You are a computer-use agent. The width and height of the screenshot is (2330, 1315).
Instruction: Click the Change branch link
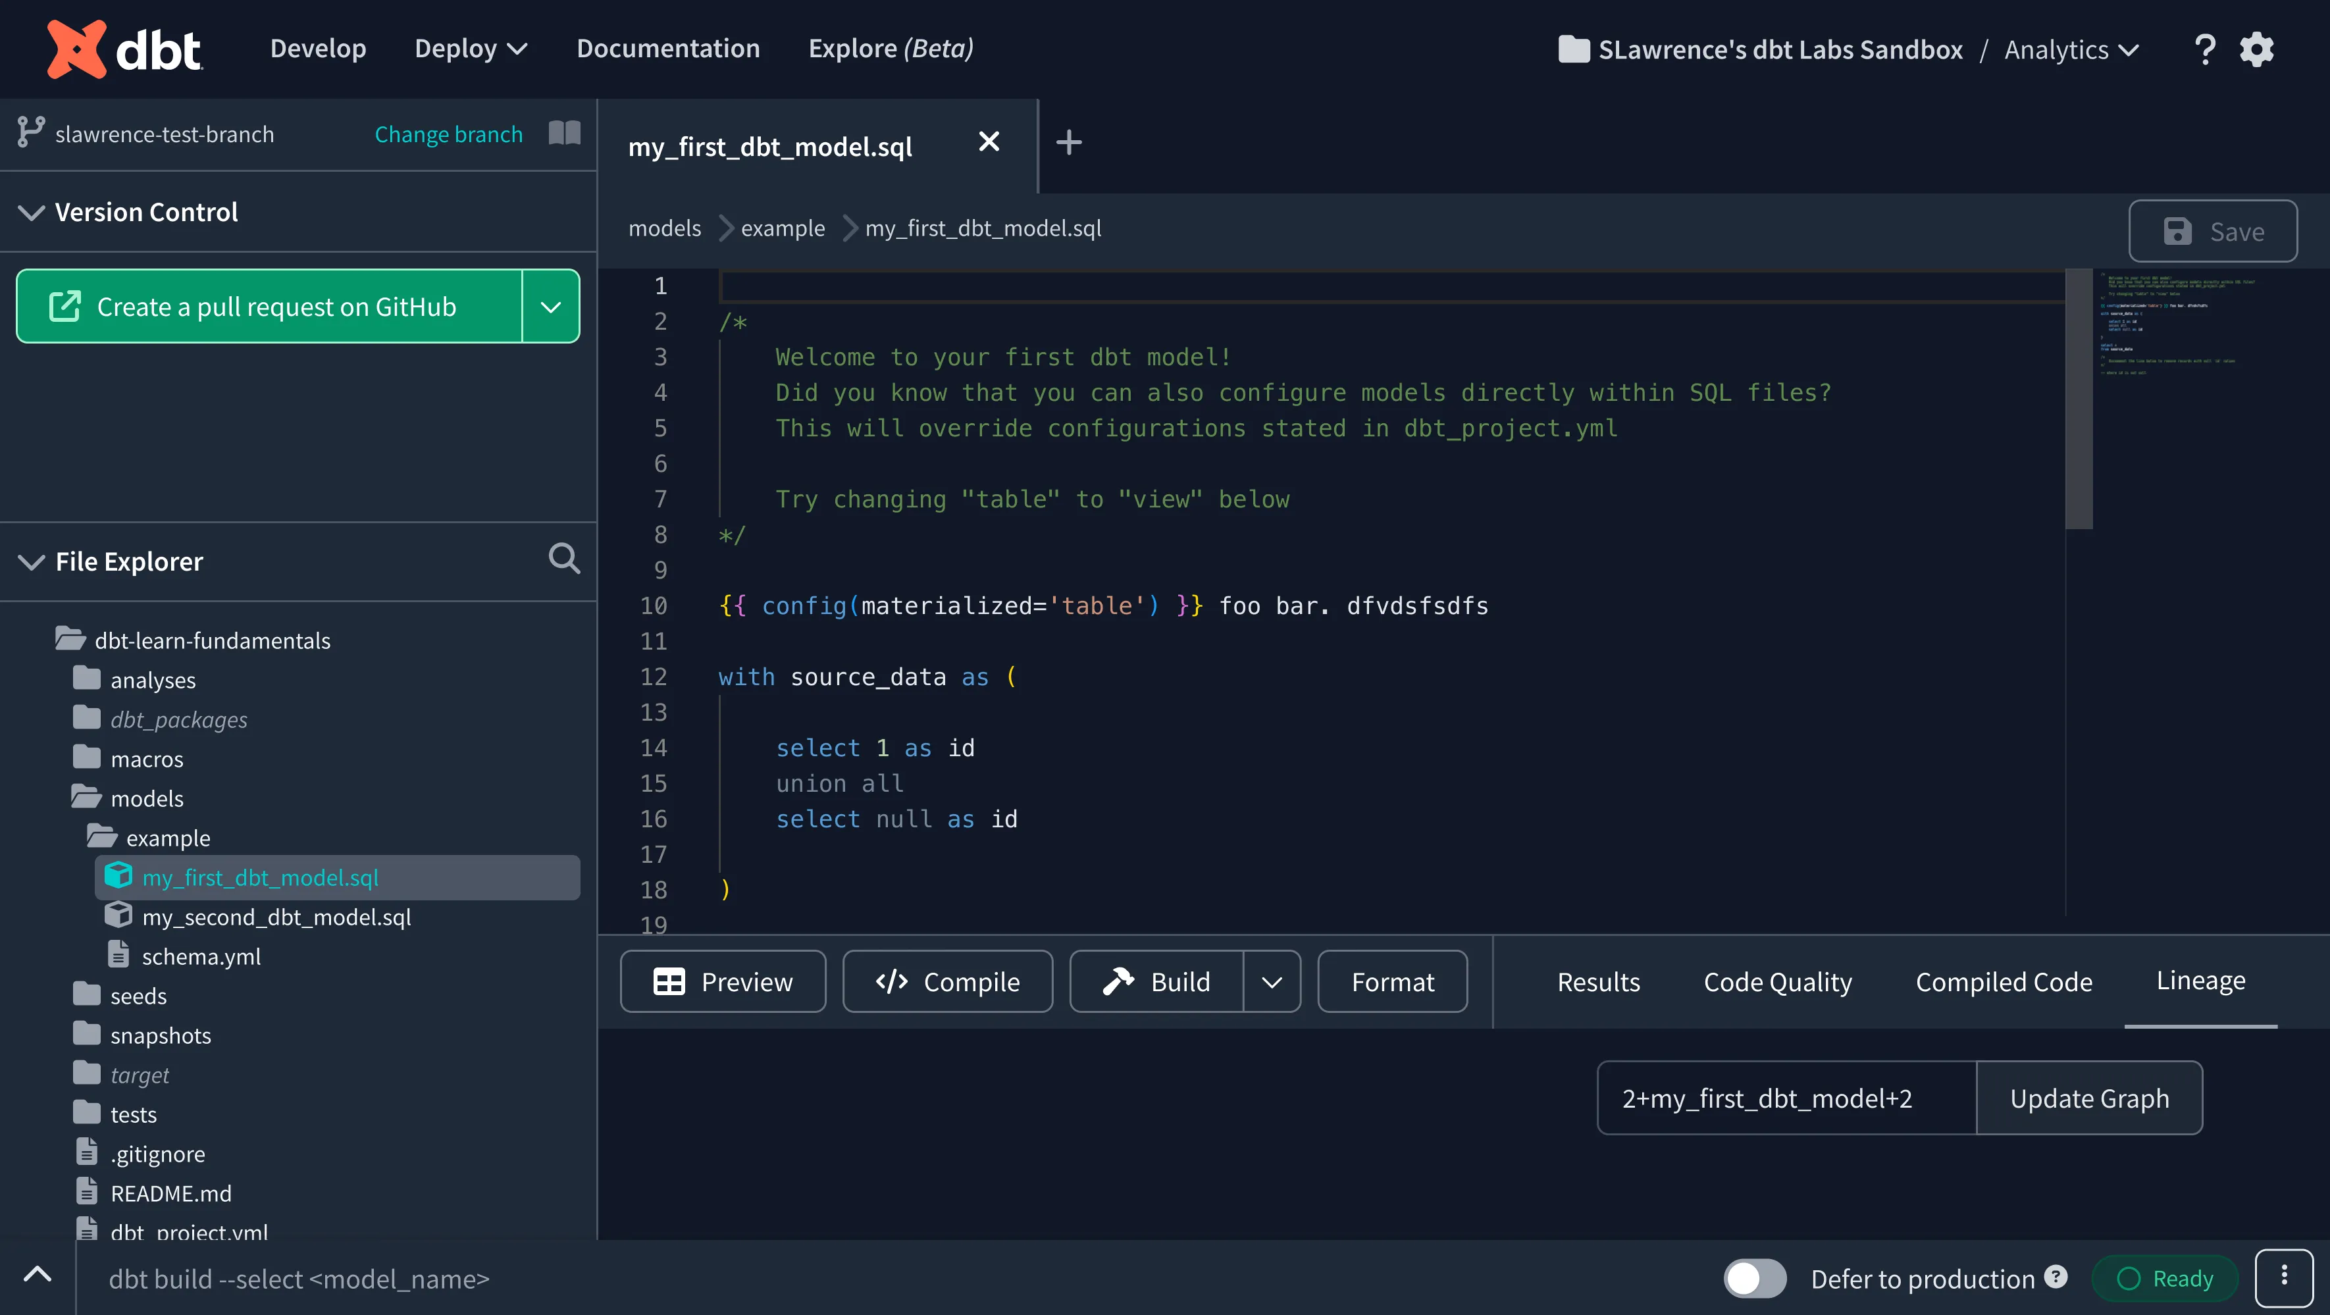[x=449, y=134]
